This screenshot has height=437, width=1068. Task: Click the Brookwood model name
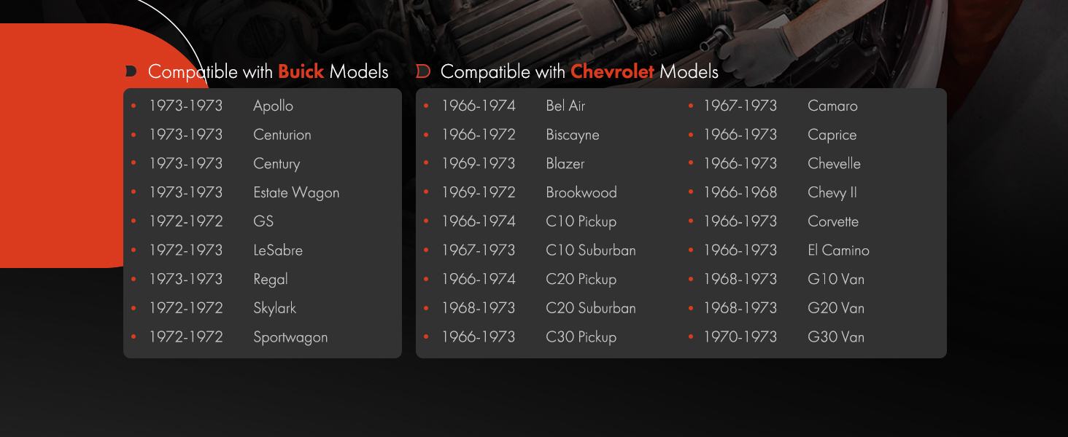pyautogui.click(x=581, y=193)
